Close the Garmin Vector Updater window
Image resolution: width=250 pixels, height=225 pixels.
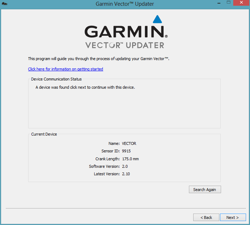coord(241,2)
